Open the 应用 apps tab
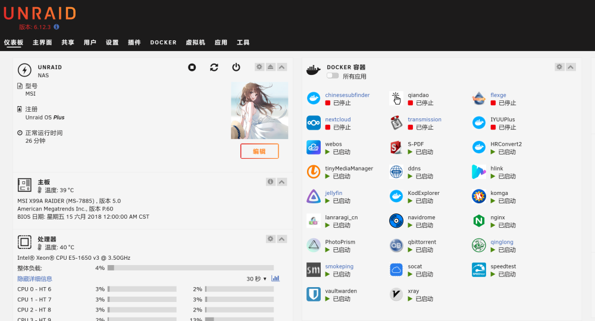The image size is (595, 321). (x=221, y=42)
